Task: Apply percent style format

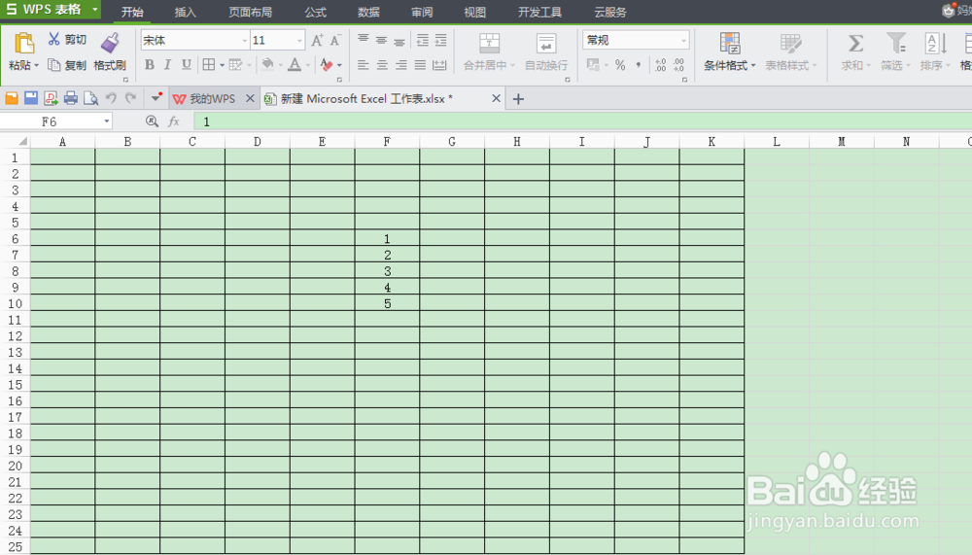Action: 620,65
